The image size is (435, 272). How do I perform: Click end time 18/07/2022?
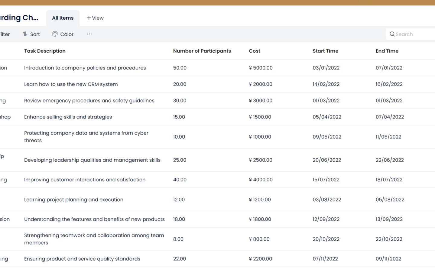point(389,180)
